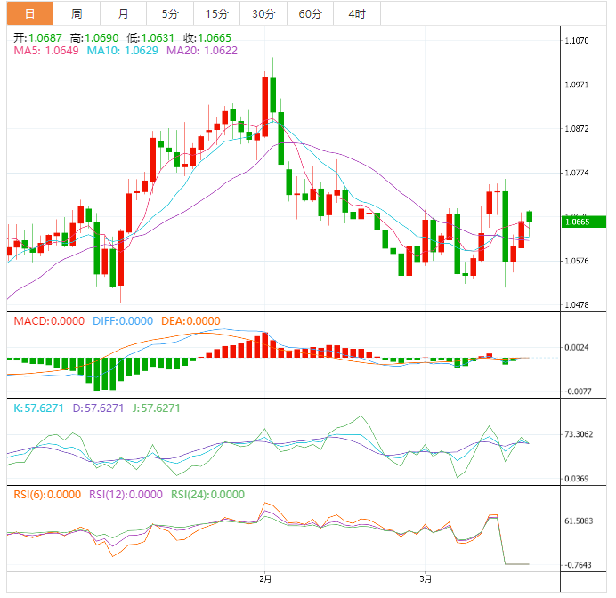Click the RSI(6):0.0000 label
The width and height of the screenshot is (616, 598).
(45, 495)
